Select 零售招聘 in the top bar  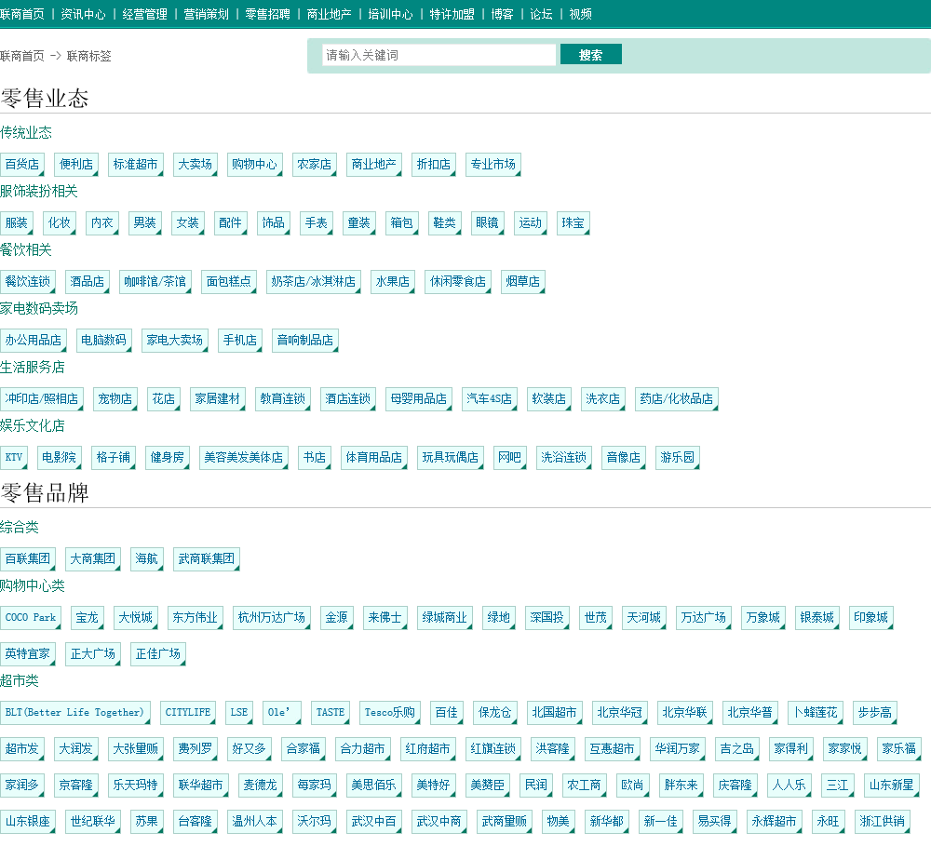click(267, 14)
